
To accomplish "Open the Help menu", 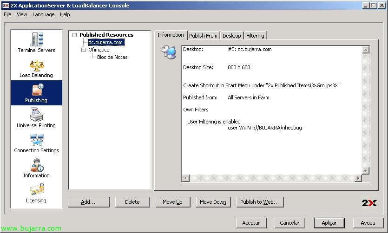I will point(65,14).
